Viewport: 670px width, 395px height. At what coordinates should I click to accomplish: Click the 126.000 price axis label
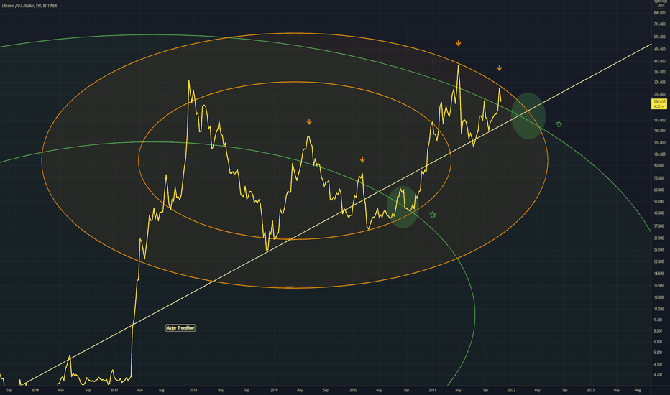pyautogui.click(x=660, y=143)
